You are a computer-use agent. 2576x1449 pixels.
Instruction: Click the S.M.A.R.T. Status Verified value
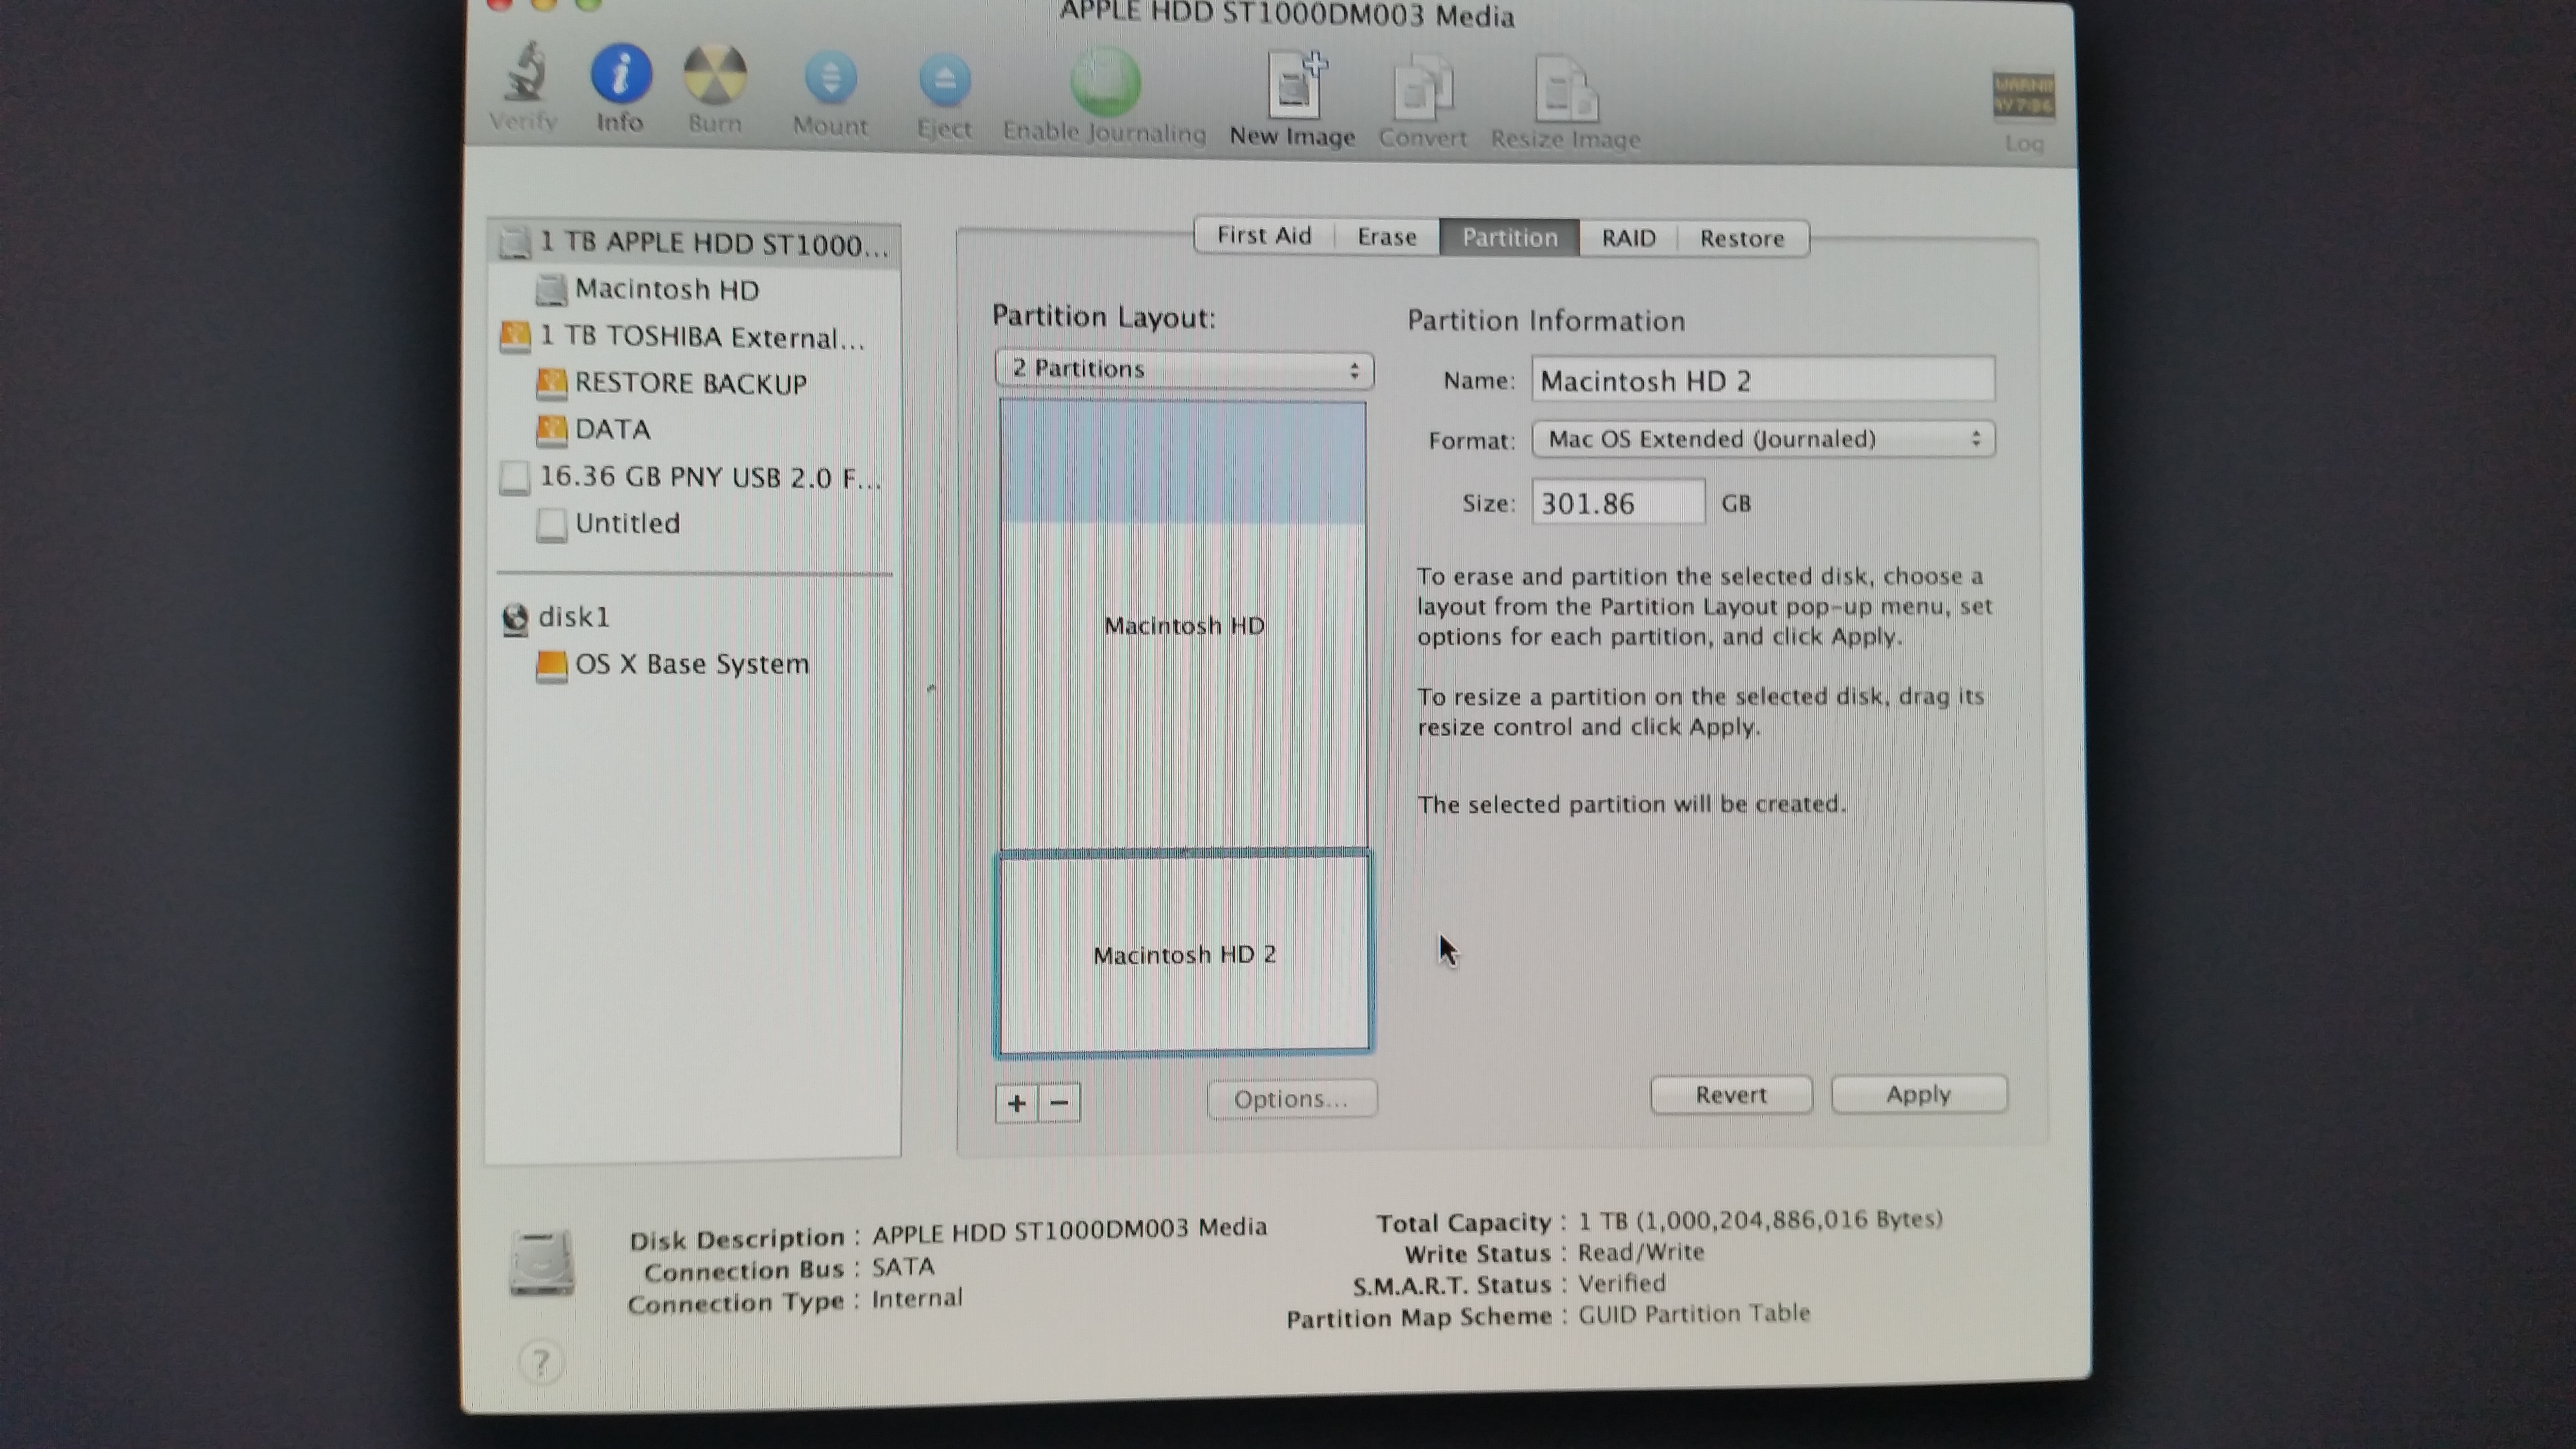[1621, 1283]
